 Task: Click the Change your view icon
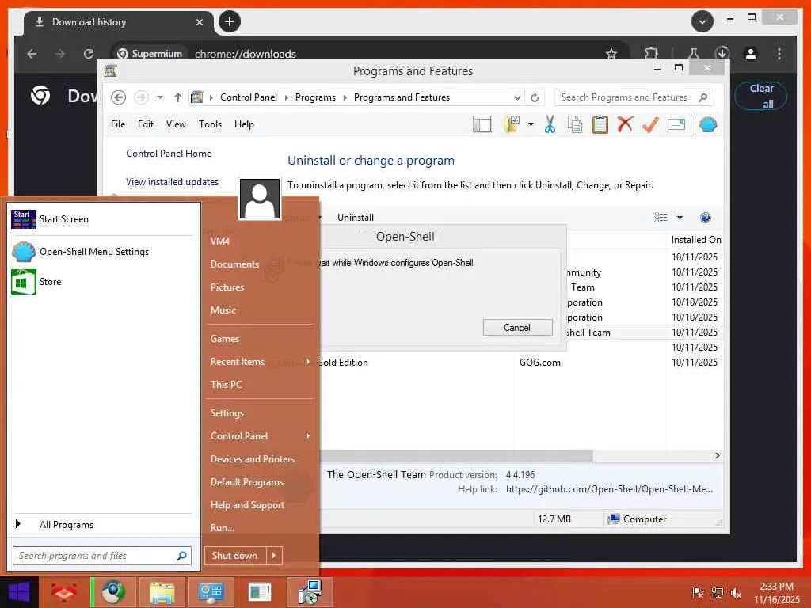tap(661, 218)
